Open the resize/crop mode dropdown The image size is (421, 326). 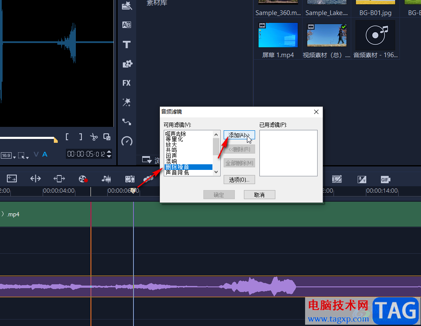pyautogui.click(x=23, y=156)
